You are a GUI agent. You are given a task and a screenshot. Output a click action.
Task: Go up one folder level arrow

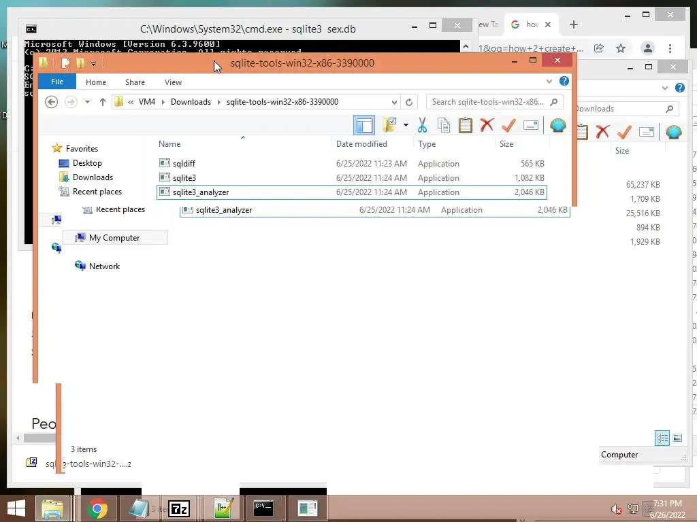pos(102,102)
